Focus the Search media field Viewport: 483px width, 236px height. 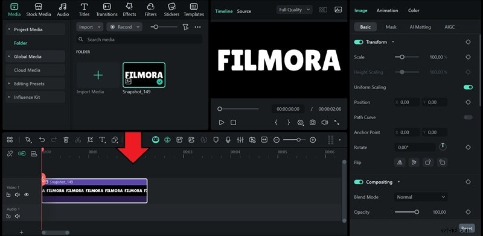139,39
